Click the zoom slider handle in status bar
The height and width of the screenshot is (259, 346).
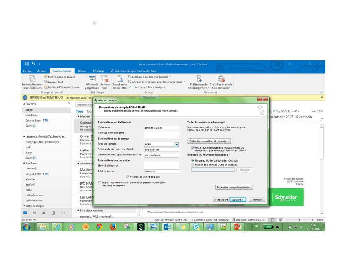300,220
